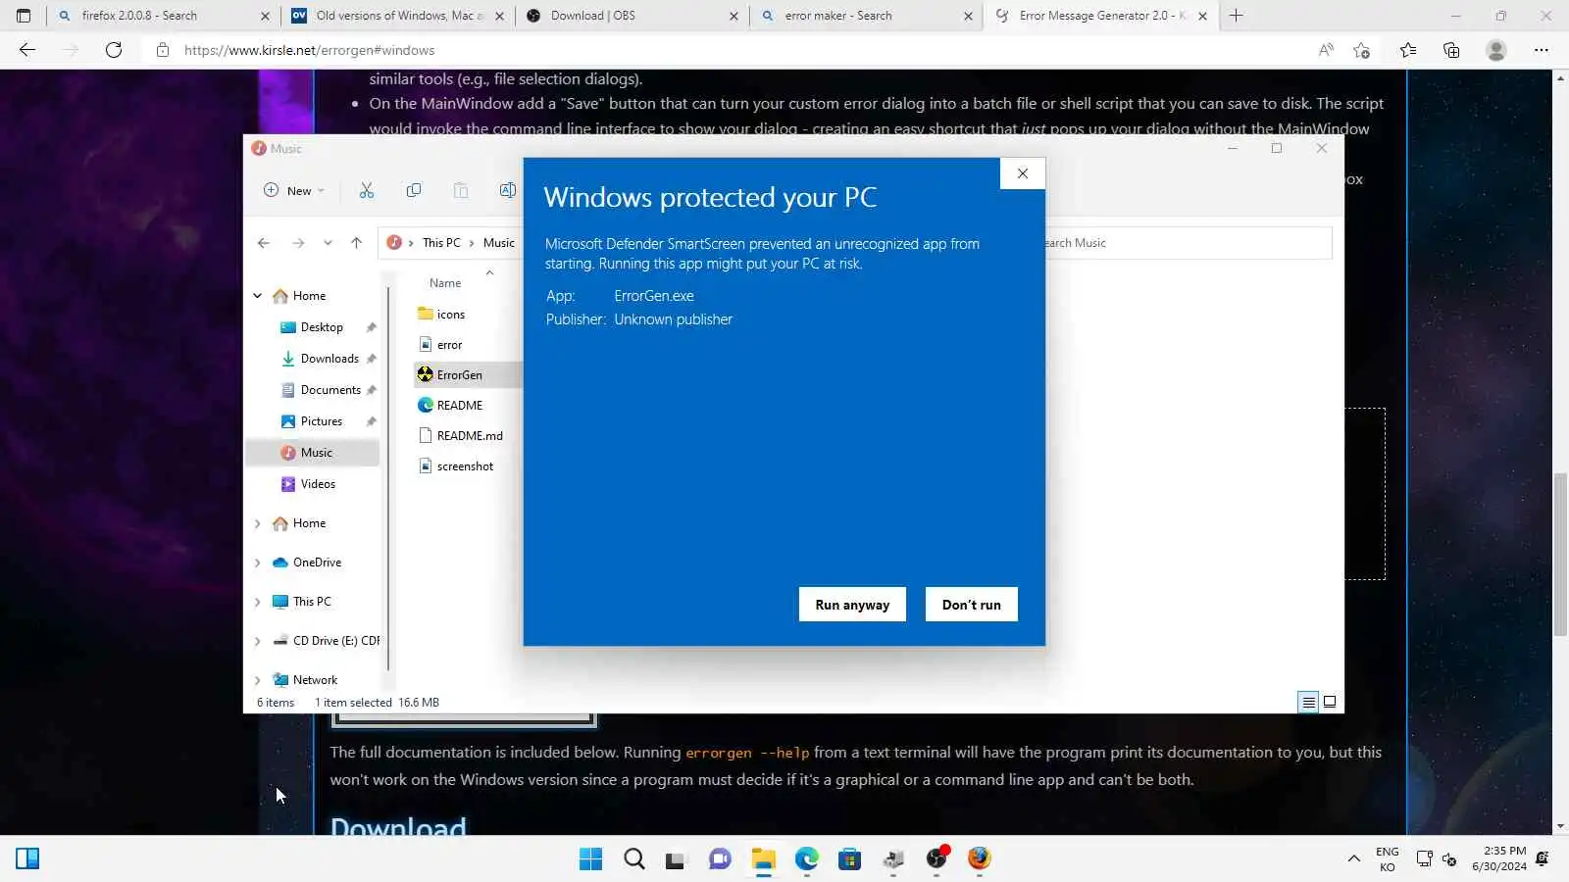This screenshot has width=1569, height=882.
Task: Open Downloads in the navigation pane
Action: (x=329, y=359)
